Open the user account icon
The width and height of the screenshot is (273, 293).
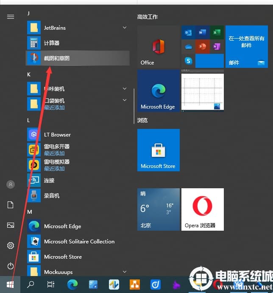click(x=11, y=184)
